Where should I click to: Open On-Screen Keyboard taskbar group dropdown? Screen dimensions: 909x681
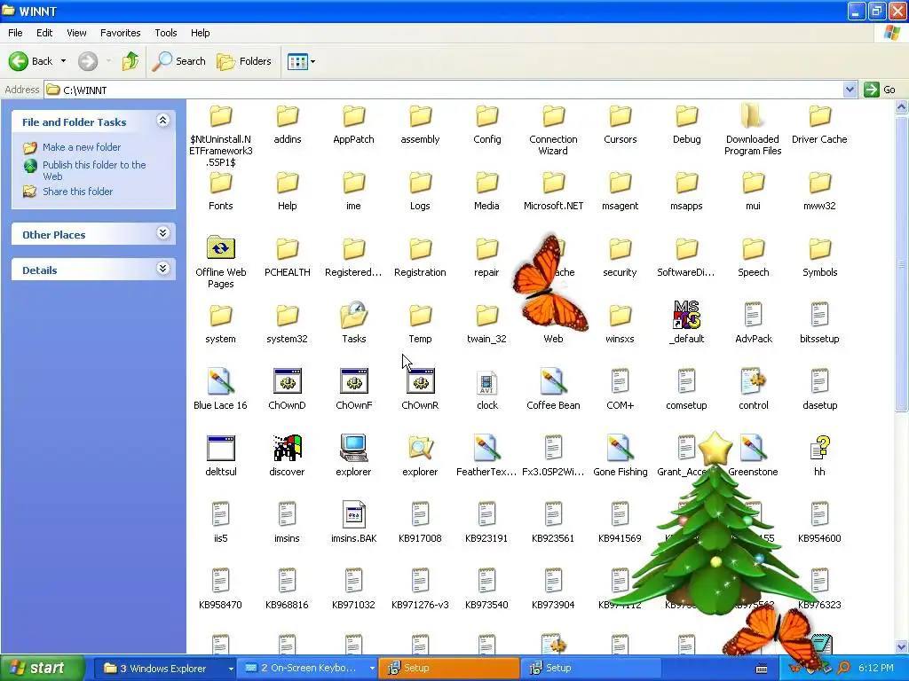point(372,669)
